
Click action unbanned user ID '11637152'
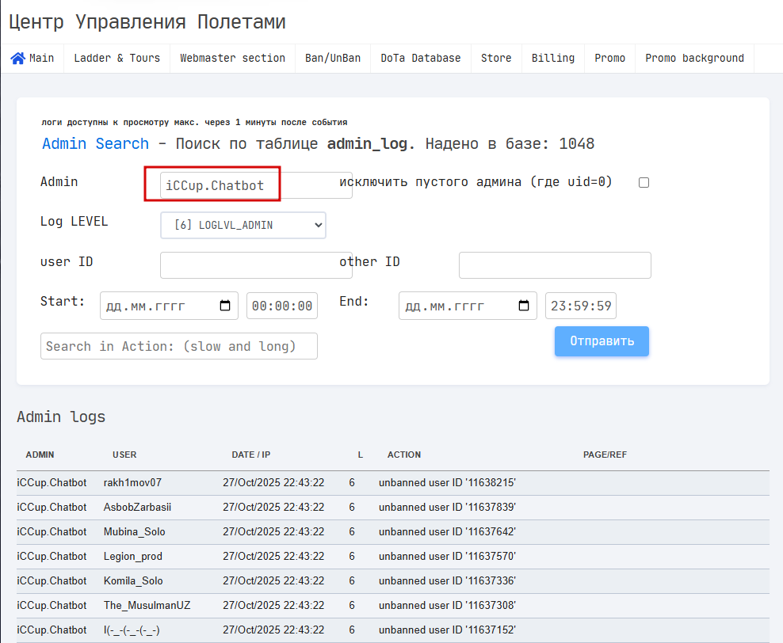pyautogui.click(x=447, y=630)
